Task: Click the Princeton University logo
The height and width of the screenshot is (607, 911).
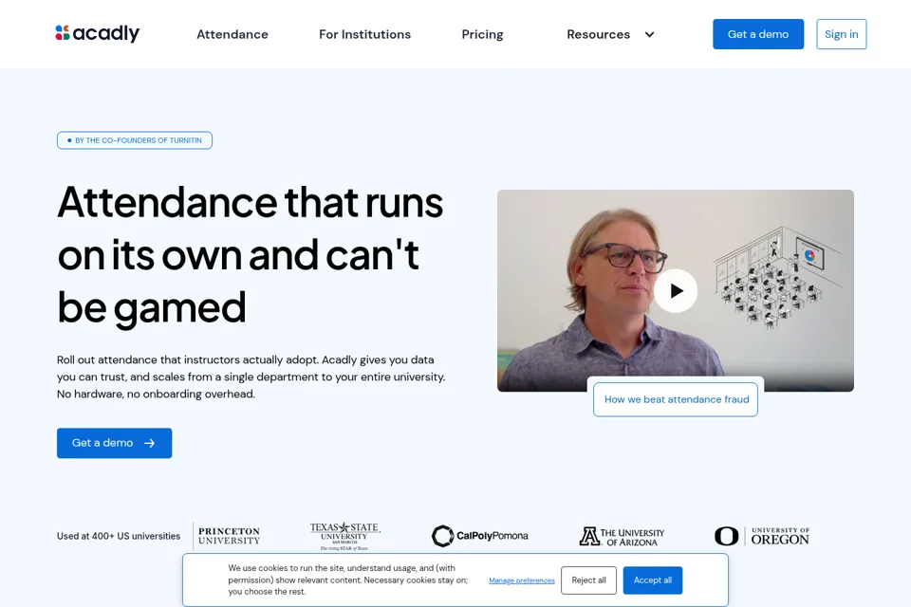Action: [x=229, y=536]
